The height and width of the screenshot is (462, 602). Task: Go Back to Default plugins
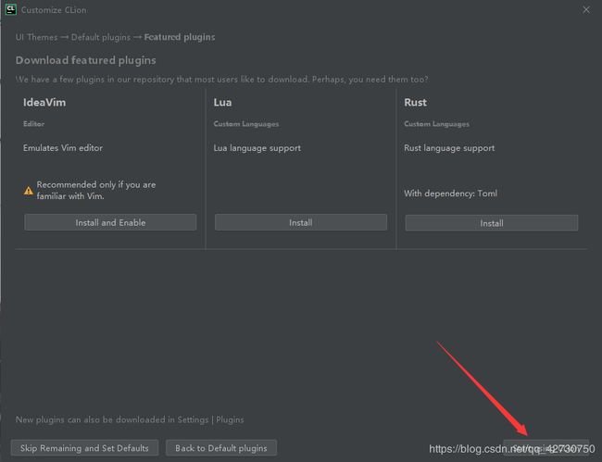coord(221,448)
